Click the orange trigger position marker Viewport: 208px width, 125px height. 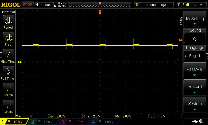click(x=100, y=12)
